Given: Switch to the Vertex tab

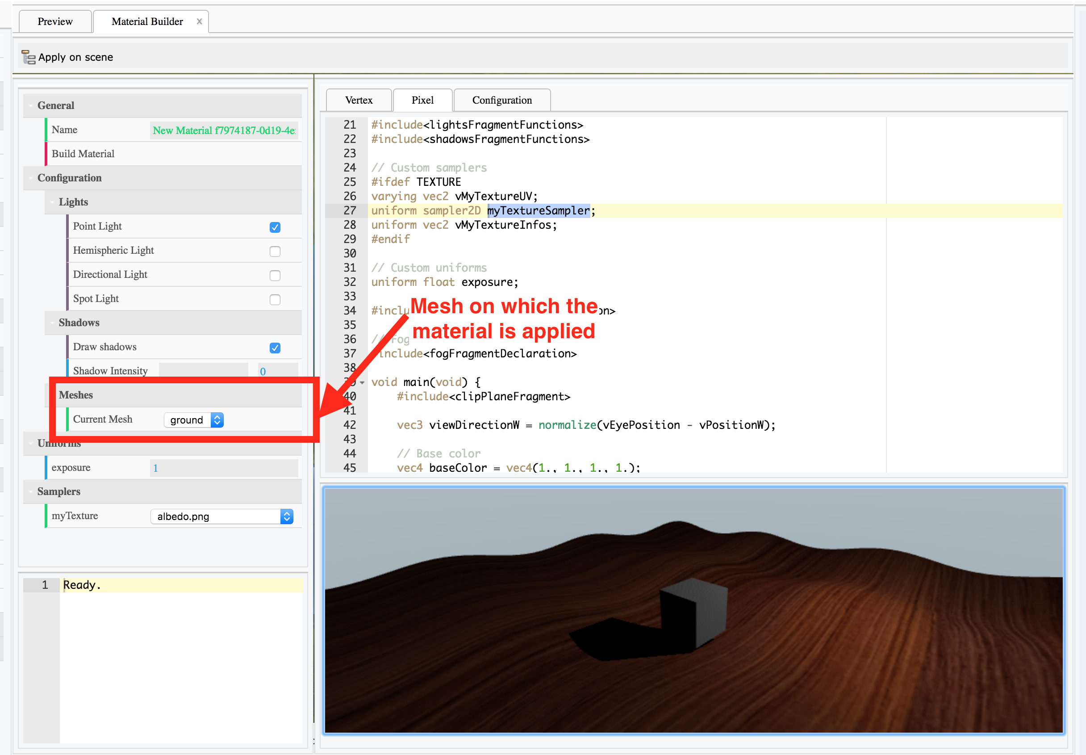Looking at the screenshot, I should point(359,100).
